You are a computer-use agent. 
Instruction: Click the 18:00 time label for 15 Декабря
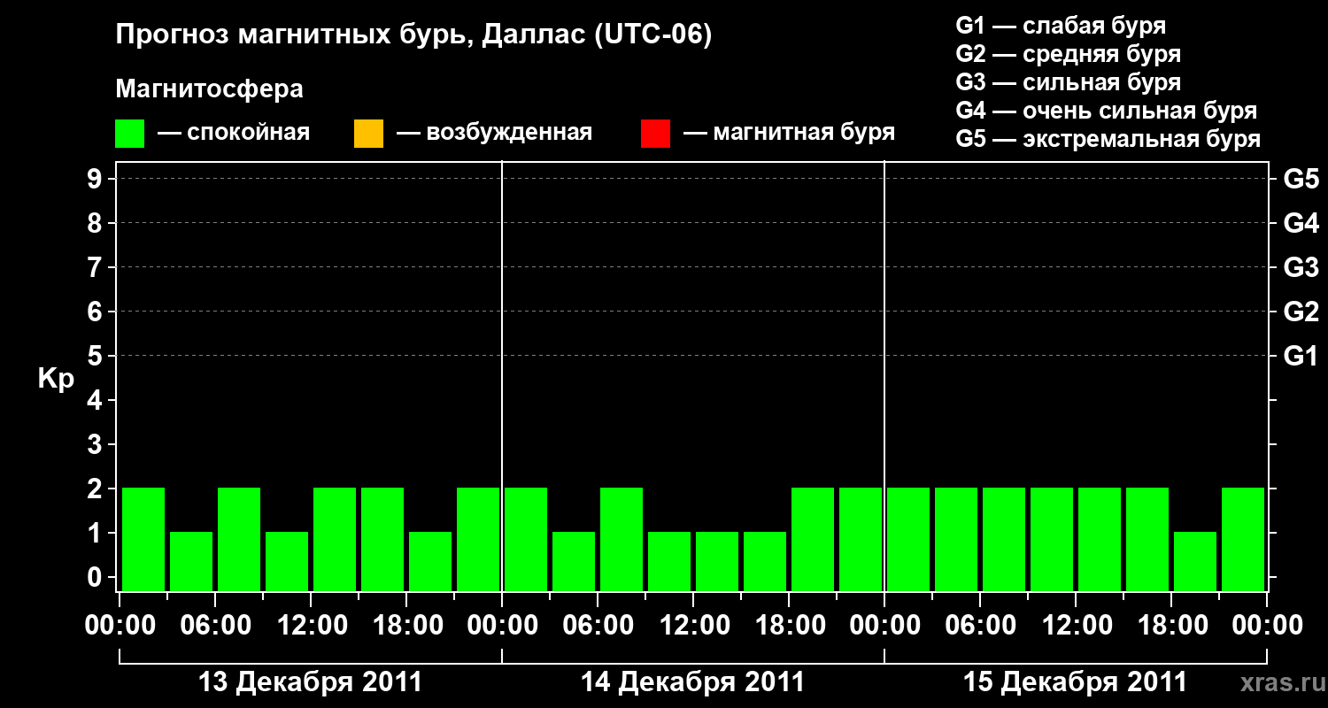click(x=1171, y=626)
